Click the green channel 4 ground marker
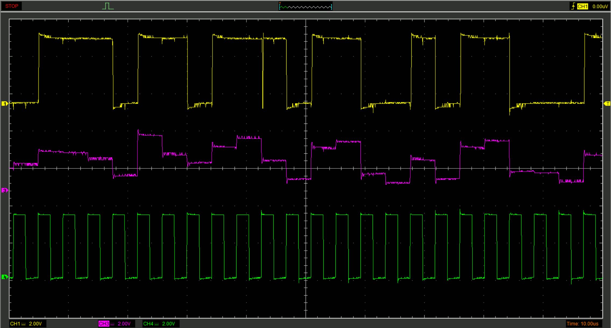 point(5,277)
